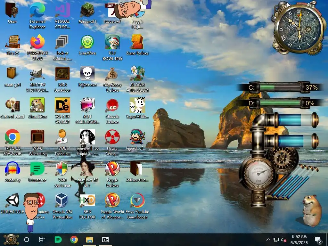
Task: Click the hamster desktop pet
Action: pos(312,210)
